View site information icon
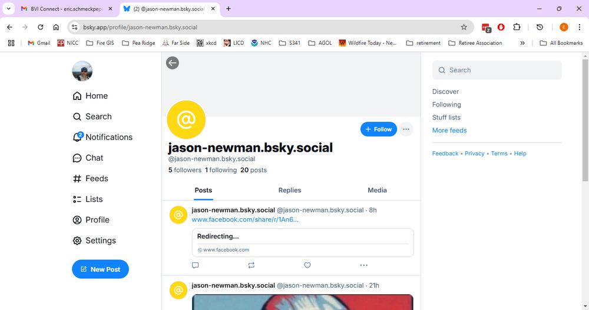Screen dimensions: 589x310 [74, 27]
